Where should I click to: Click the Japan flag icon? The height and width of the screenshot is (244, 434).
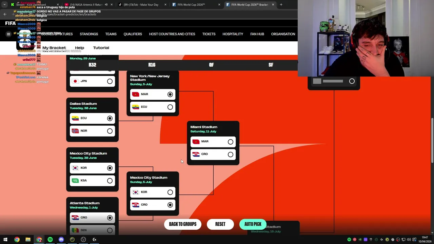coord(75,81)
